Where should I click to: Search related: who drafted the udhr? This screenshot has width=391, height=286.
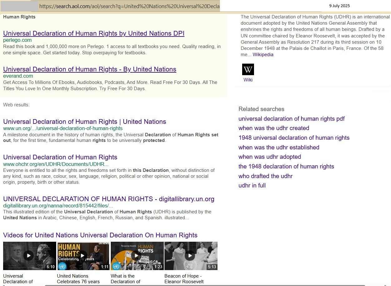pos(266,176)
